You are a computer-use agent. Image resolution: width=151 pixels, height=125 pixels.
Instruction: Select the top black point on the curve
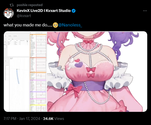[x=17, y=69]
